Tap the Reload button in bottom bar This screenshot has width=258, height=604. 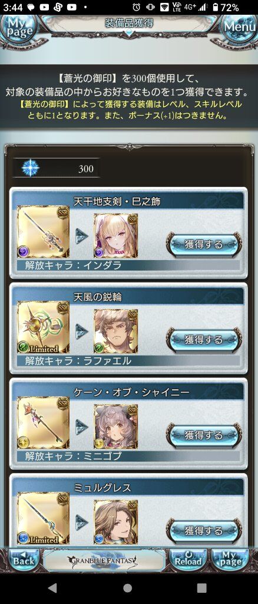click(x=188, y=560)
